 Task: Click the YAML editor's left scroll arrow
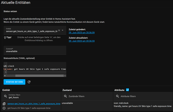click(5, 76)
